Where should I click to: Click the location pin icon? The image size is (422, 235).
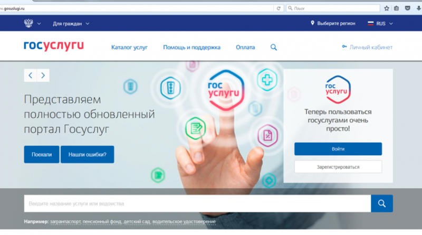[312, 23]
